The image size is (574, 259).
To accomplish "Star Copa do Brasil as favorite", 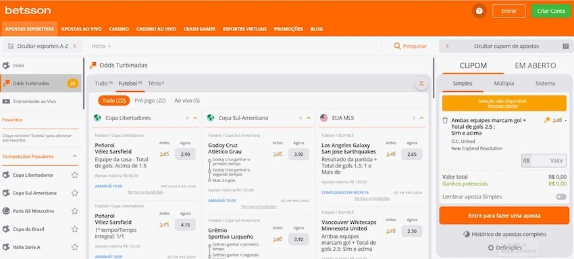I will click(75, 229).
